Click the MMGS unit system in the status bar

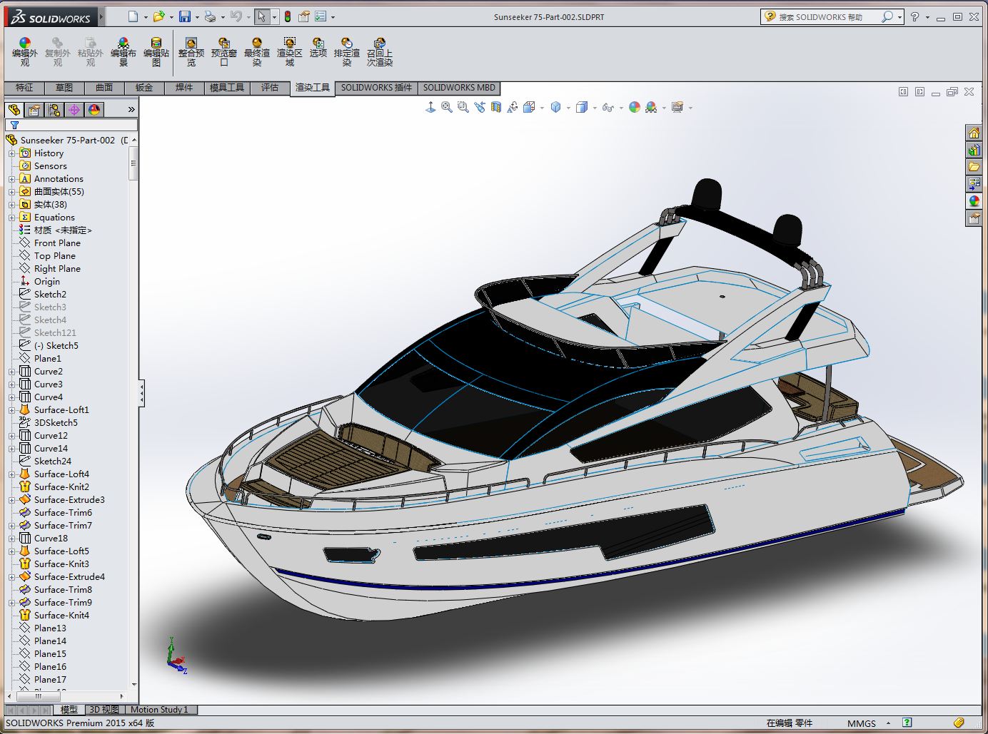click(862, 723)
